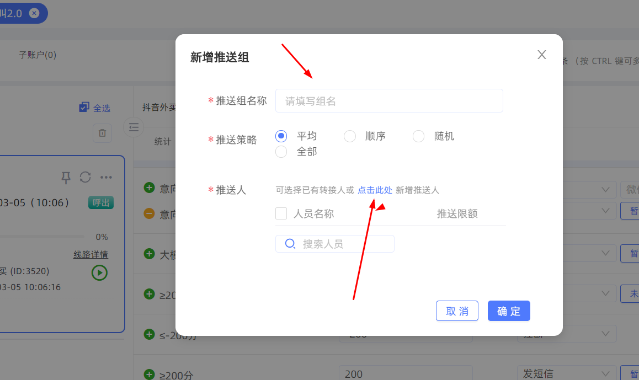Select the 平均 push strategy radio
The height and width of the screenshot is (380, 639).
[281, 136]
